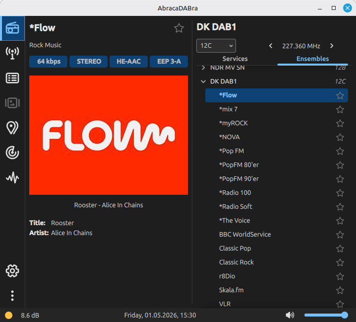Click the date Friday, 01.05.2026, 15:30
The width and height of the screenshot is (356, 322).
[x=160, y=315]
